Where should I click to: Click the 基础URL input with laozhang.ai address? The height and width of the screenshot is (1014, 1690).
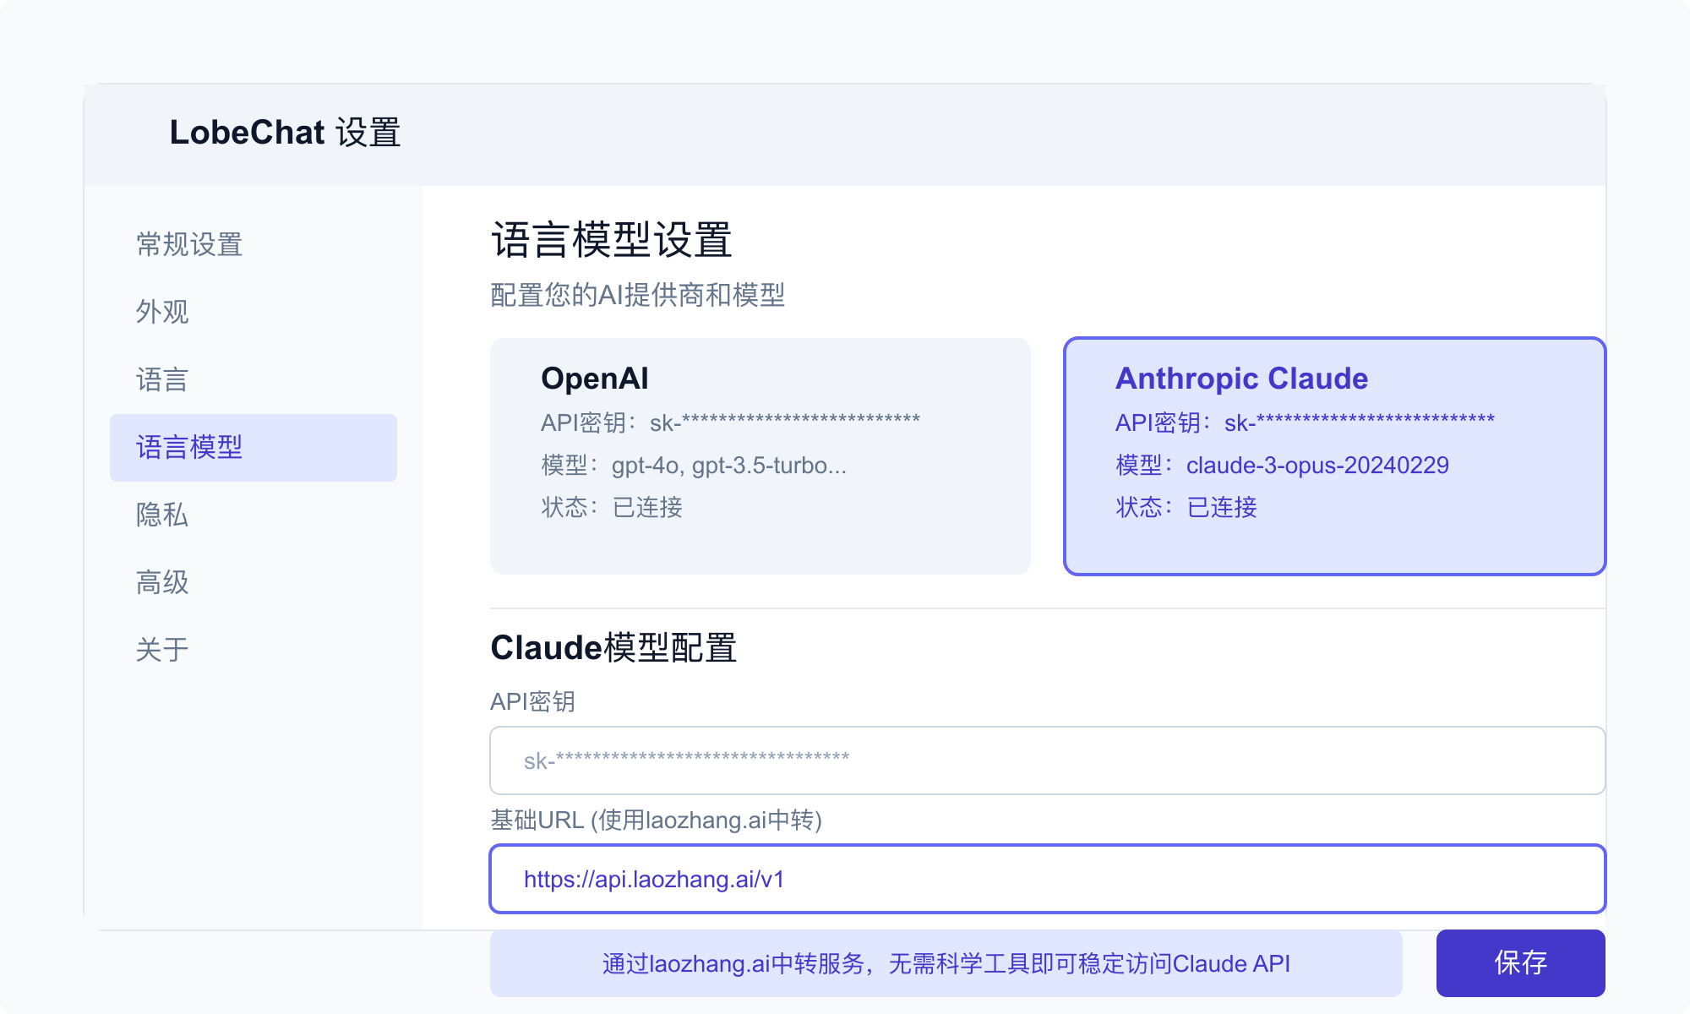[x=1048, y=879]
